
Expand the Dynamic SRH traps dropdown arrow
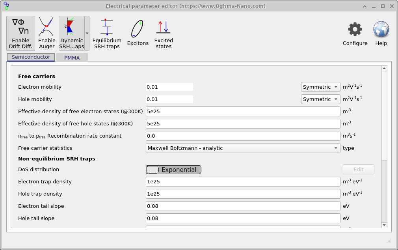coord(88,33)
